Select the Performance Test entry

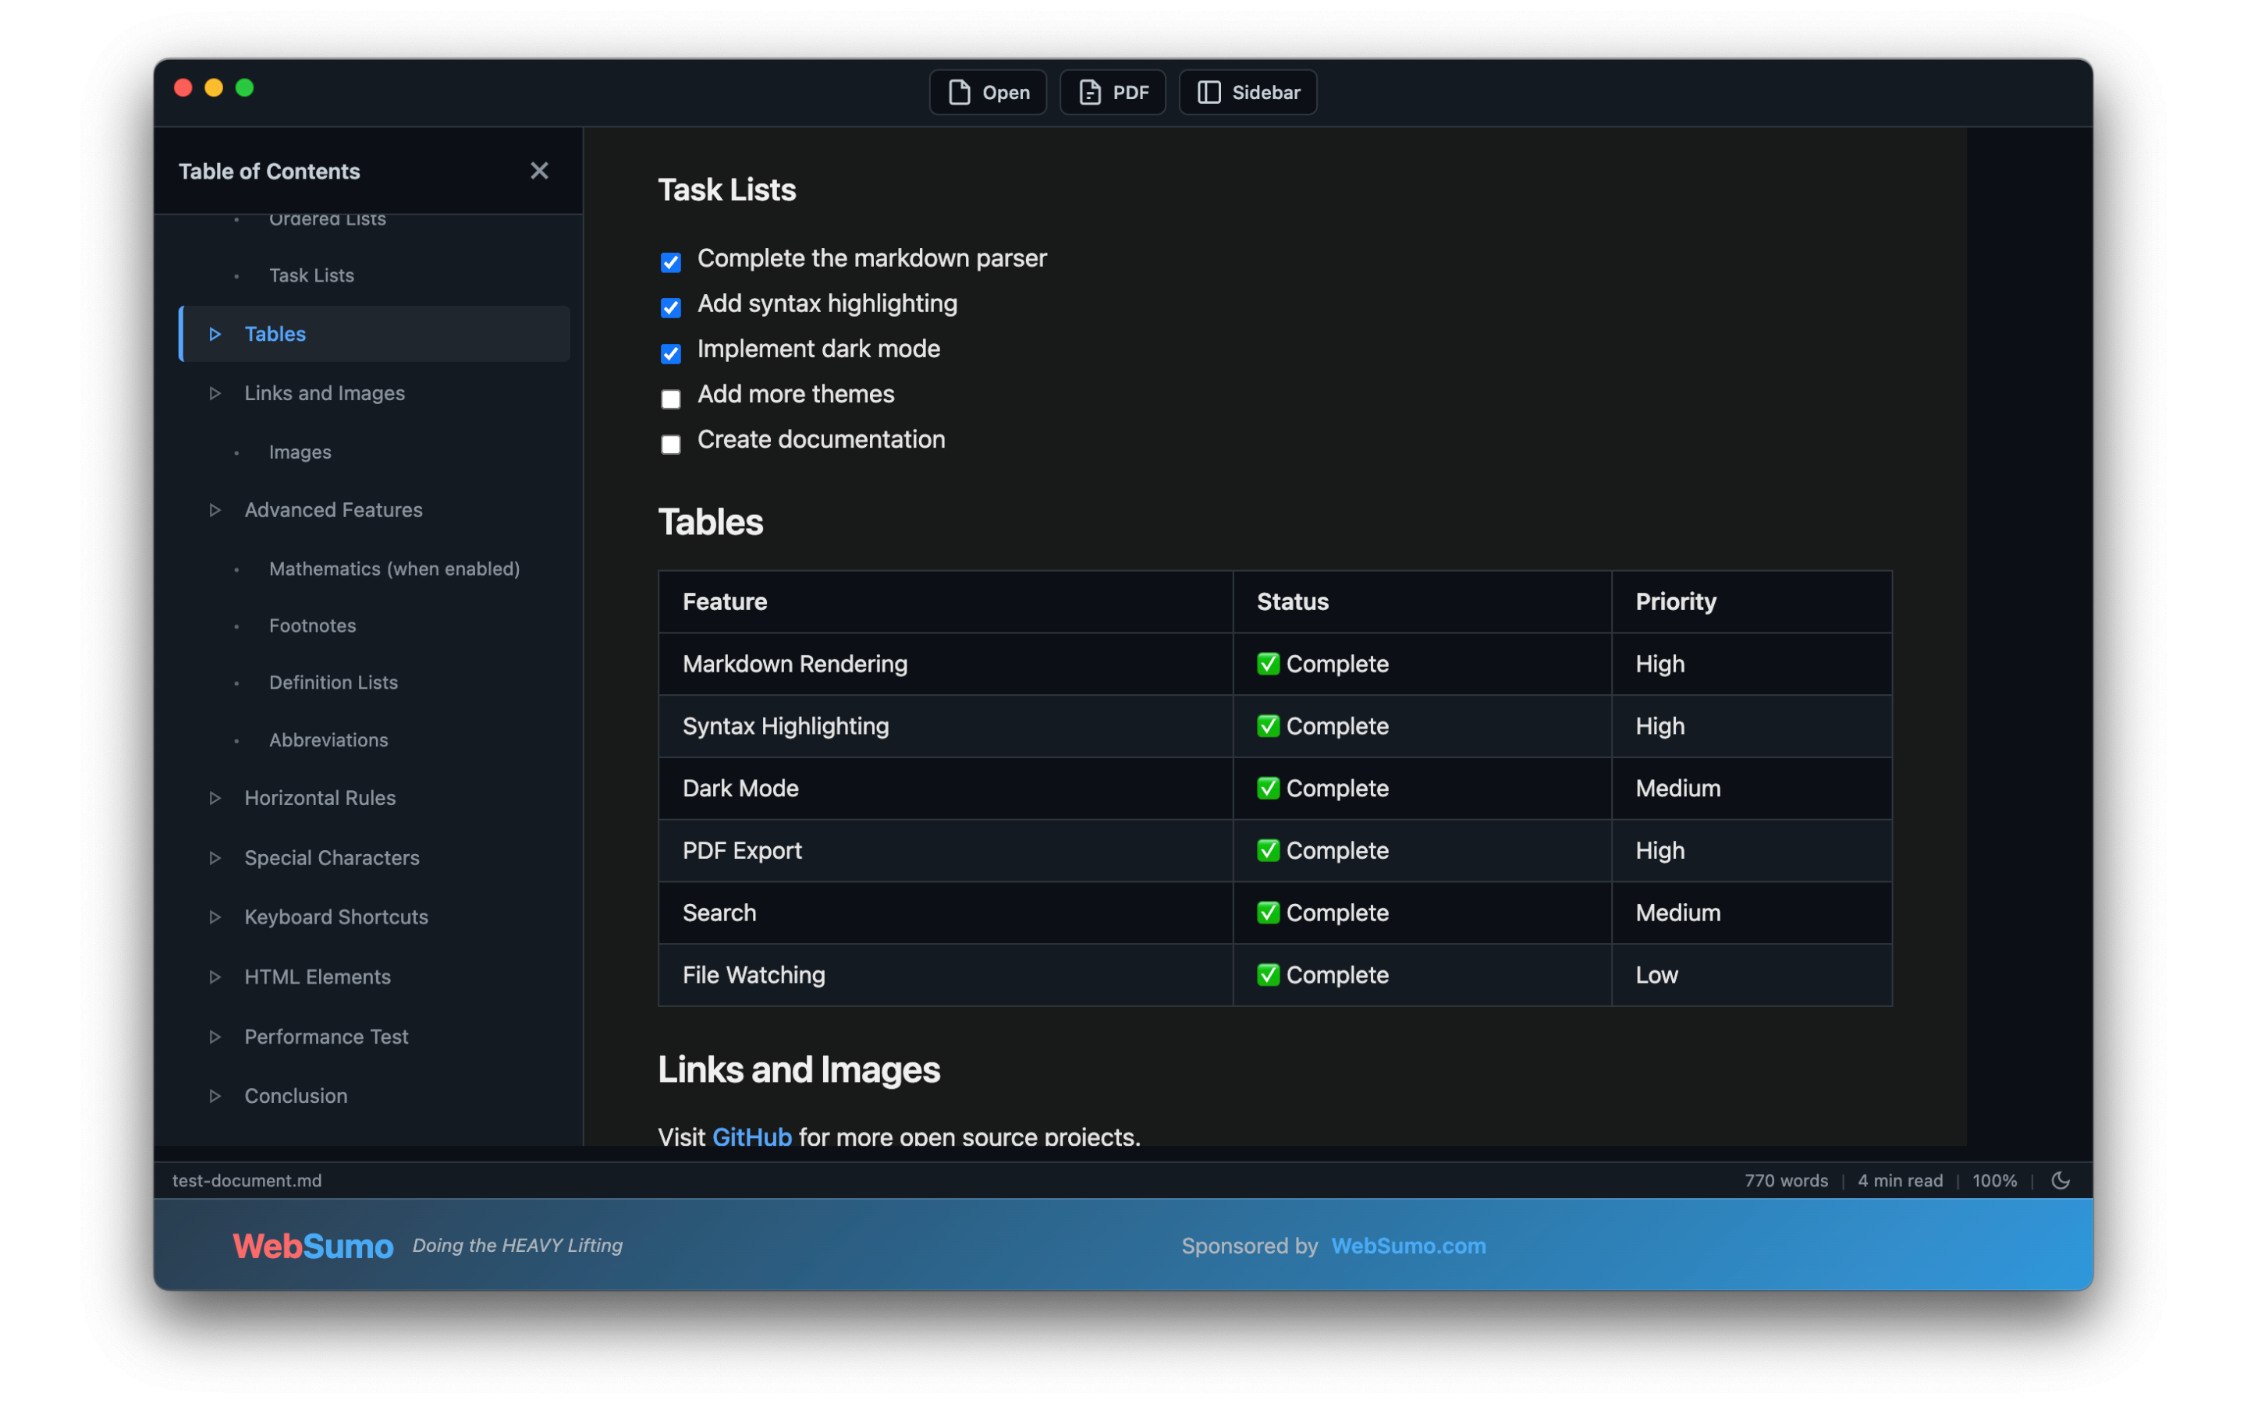(x=325, y=1037)
